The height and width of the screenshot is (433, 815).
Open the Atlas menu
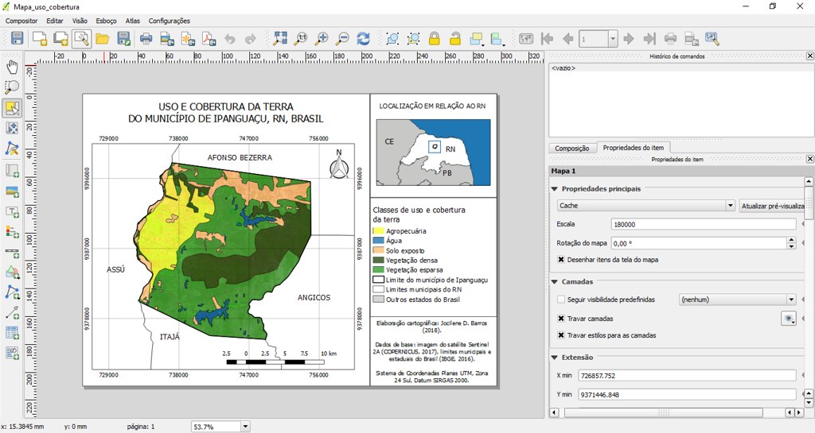[133, 21]
